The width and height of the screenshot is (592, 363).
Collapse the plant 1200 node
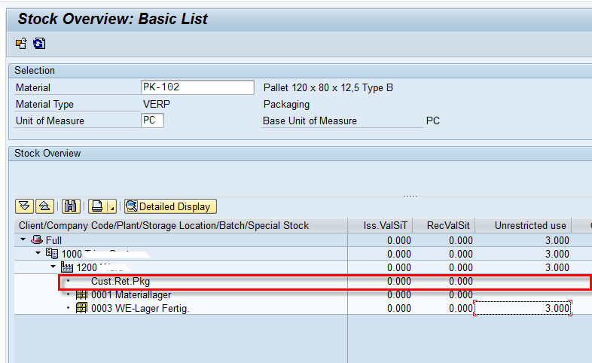point(53,267)
